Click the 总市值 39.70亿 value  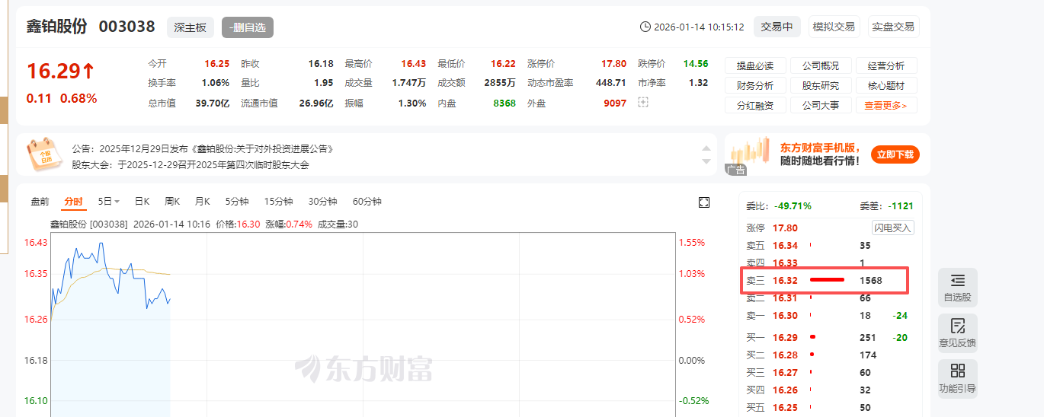(x=213, y=103)
